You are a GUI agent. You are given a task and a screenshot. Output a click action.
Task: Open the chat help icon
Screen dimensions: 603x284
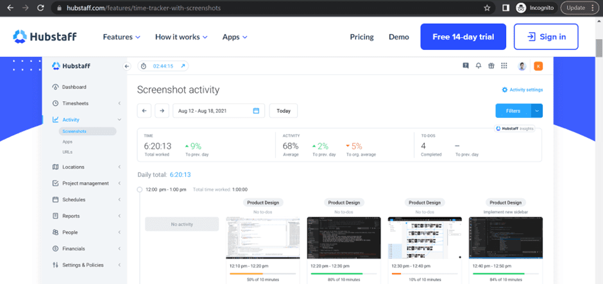[x=466, y=66]
